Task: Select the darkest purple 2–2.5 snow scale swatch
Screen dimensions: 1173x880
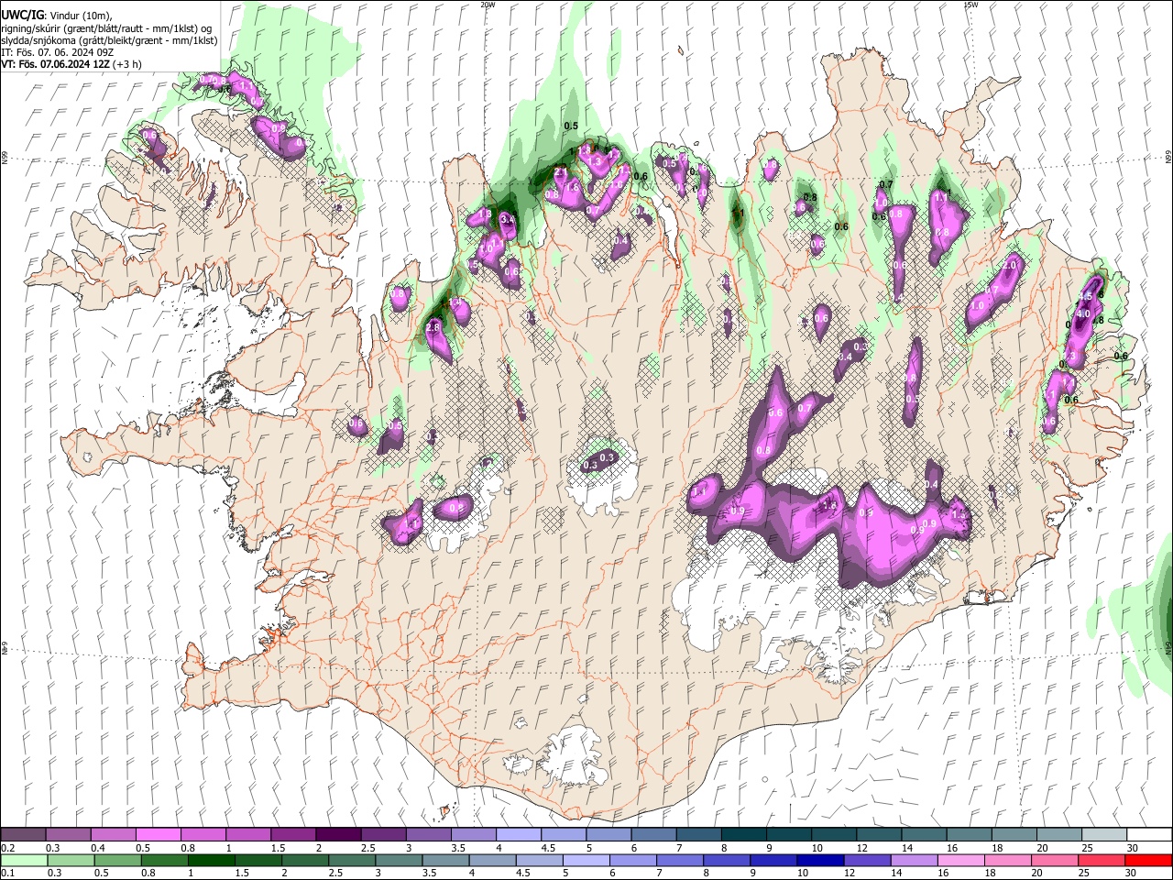Action: (x=337, y=835)
